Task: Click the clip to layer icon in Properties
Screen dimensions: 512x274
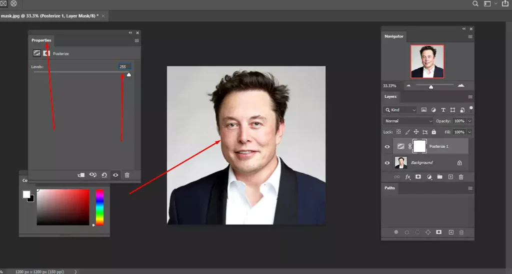Action: pyautogui.click(x=81, y=175)
